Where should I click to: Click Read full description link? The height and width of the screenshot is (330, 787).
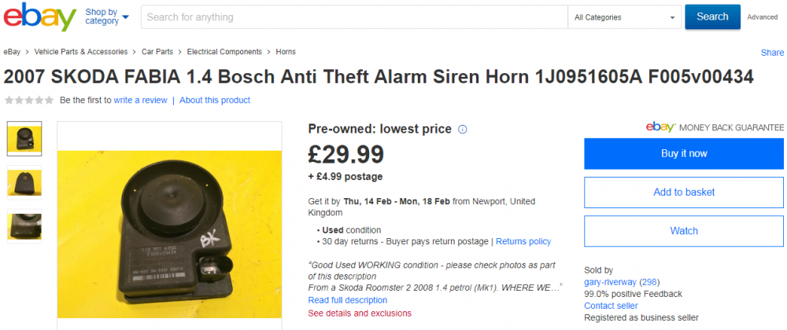pyautogui.click(x=347, y=300)
